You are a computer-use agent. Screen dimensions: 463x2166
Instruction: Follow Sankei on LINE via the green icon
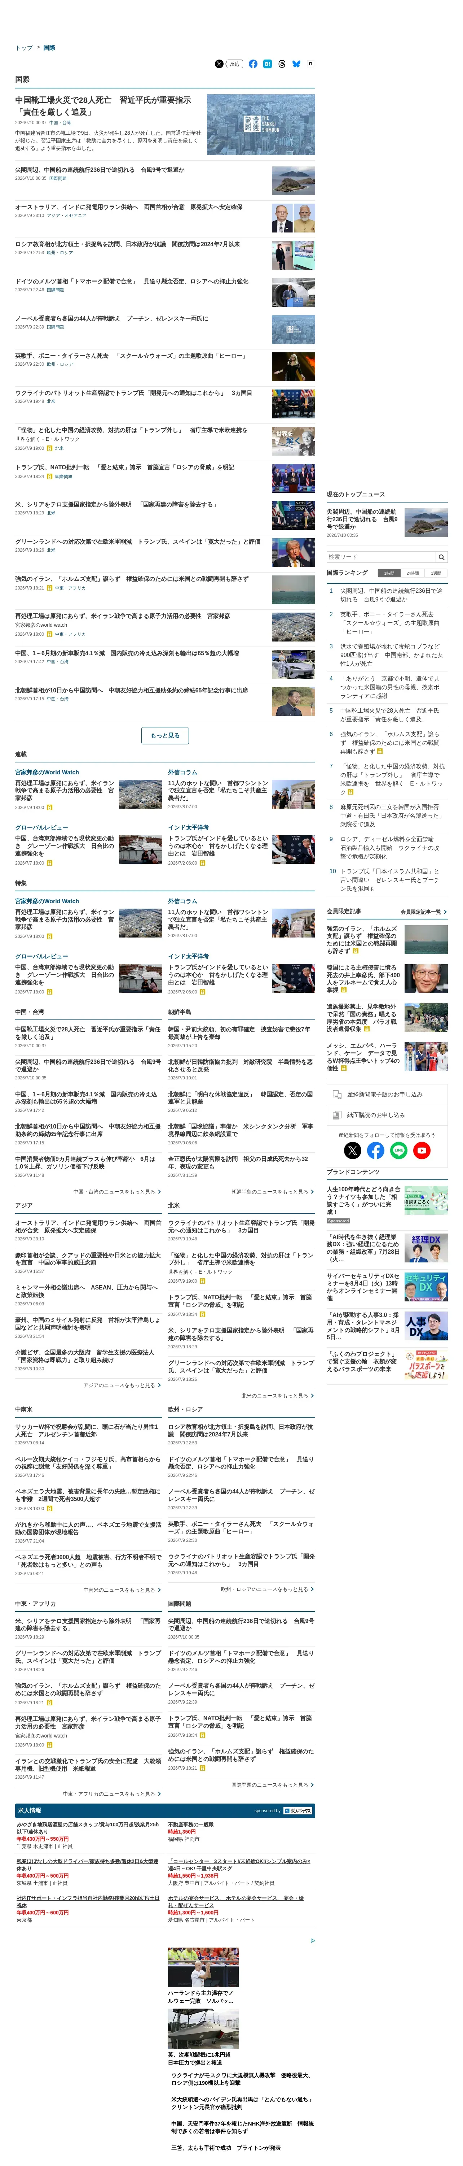(x=398, y=1150)
